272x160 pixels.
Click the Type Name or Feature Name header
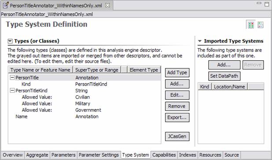(40, 70)
